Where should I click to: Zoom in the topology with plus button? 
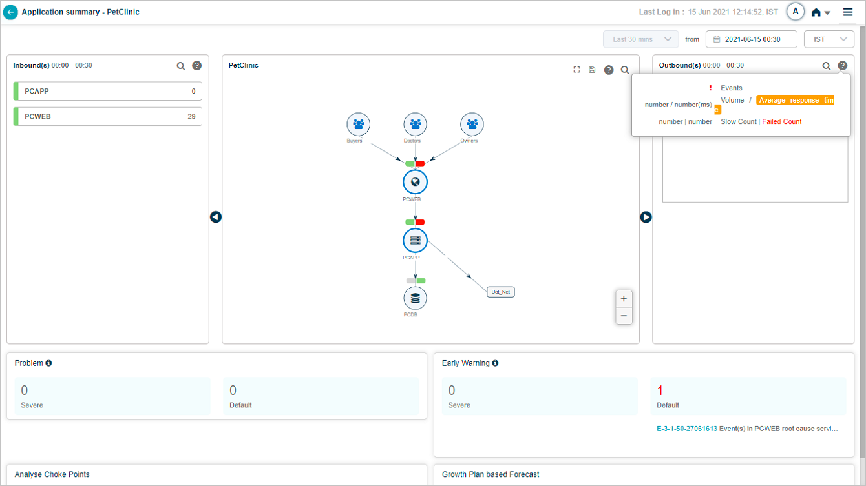click(624, 299)
